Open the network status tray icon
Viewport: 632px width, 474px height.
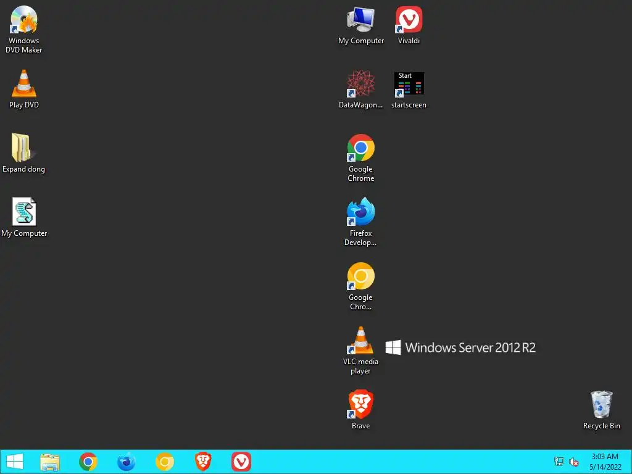559,462
